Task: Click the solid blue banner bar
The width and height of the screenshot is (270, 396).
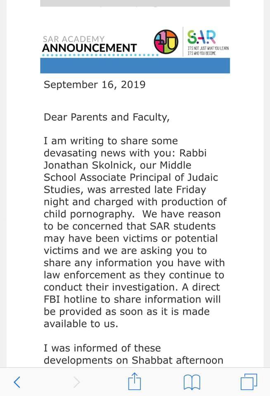Action: (135, 66)
